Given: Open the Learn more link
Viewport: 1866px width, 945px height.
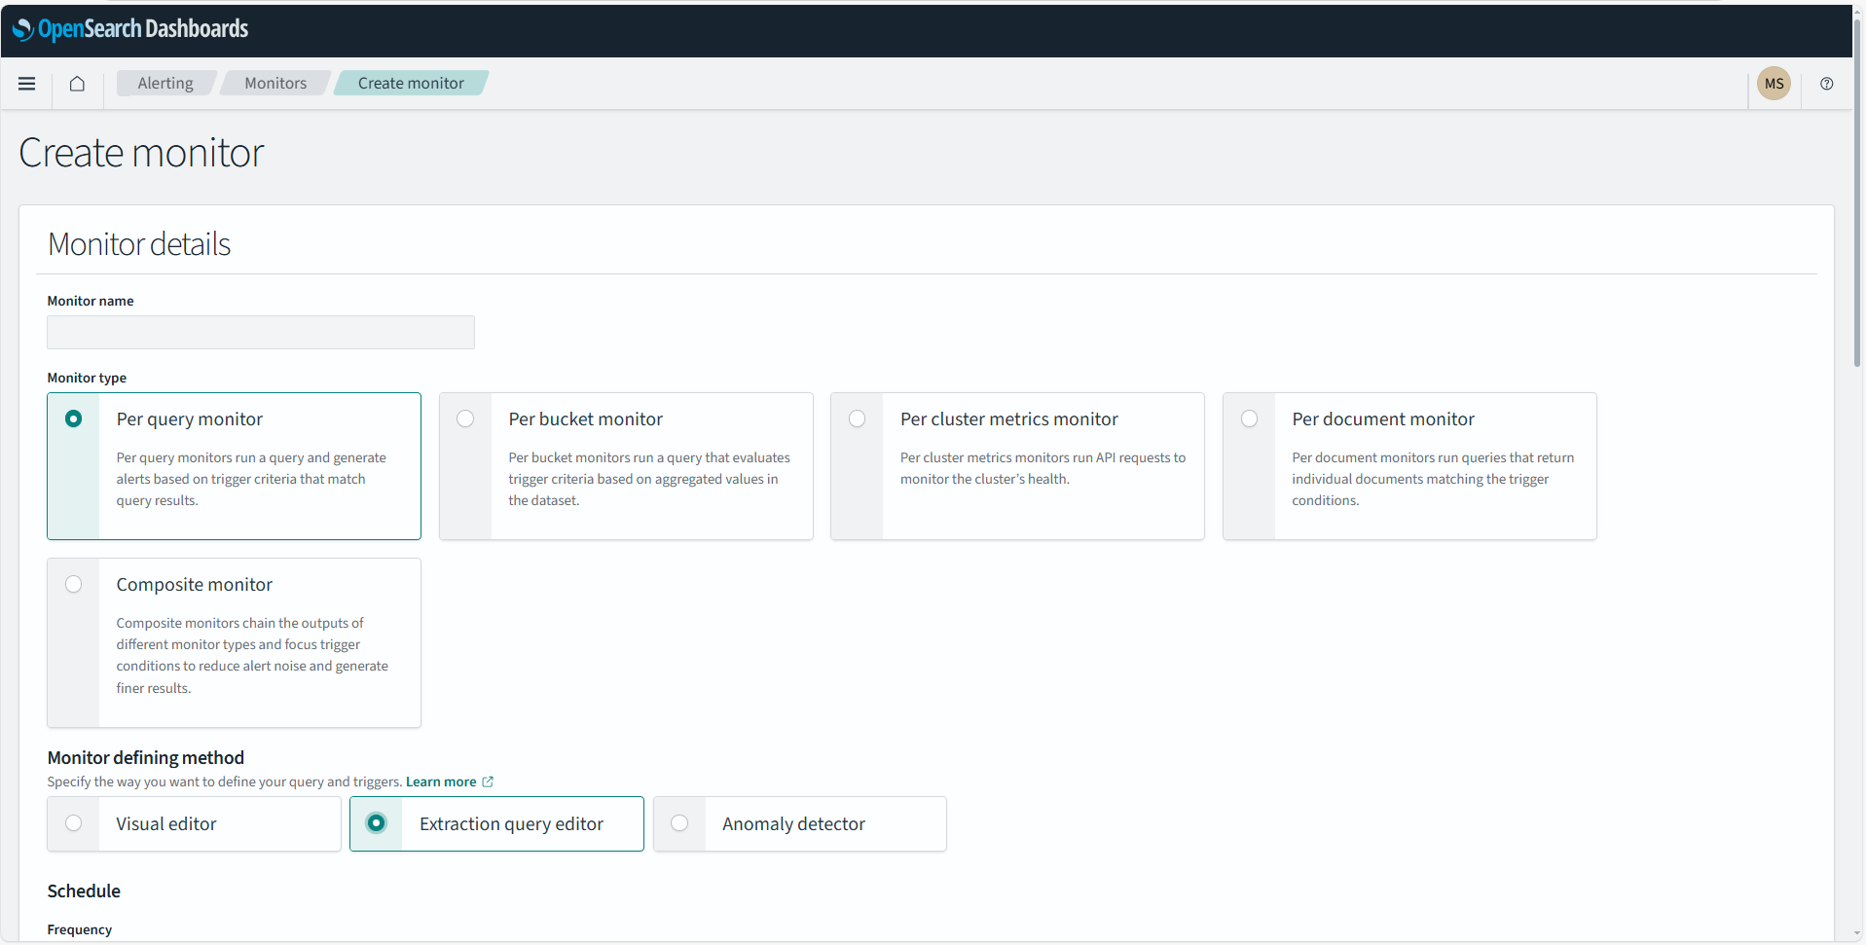Looking at the screenshot, I should 441,781.
